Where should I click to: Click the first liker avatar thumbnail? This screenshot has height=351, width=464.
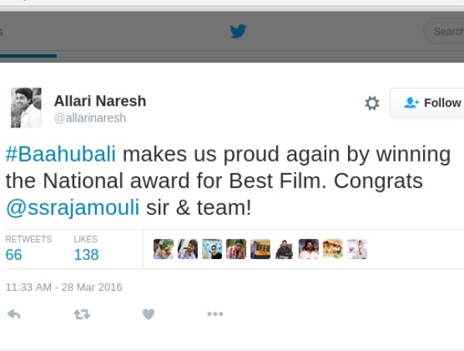tap(163, 249)
